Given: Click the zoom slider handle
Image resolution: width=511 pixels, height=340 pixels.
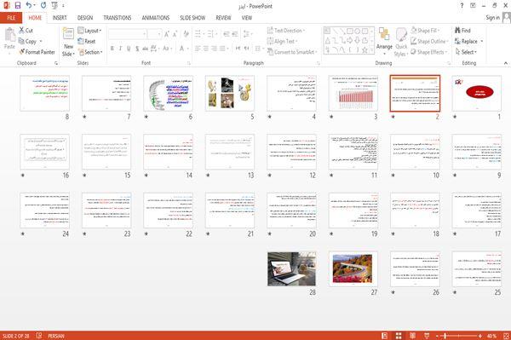Looking at the screenshot, I should (445, 336).
